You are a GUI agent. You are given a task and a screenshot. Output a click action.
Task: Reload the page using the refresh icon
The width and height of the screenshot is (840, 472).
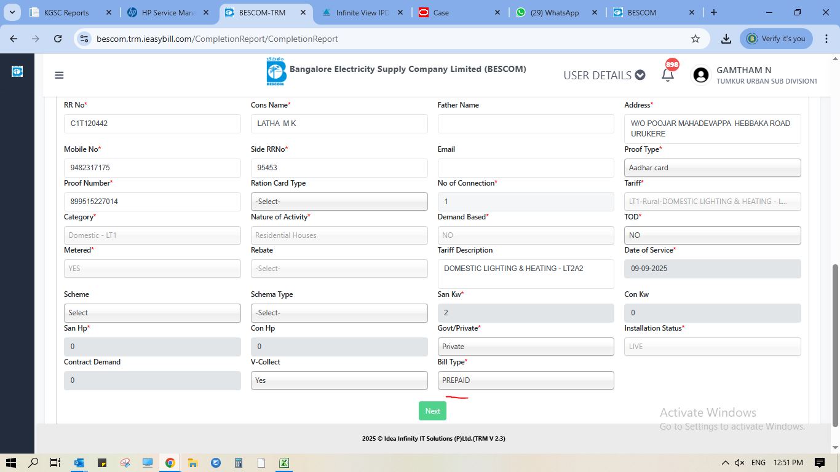[58, 39]
